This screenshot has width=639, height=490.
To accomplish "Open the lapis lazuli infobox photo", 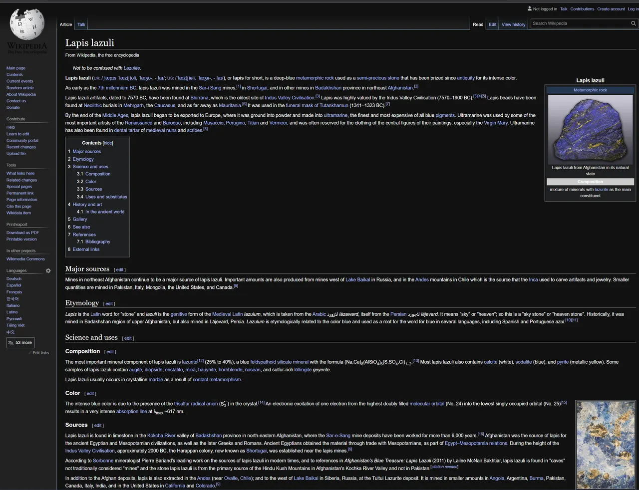I will (x=590, y=129).
